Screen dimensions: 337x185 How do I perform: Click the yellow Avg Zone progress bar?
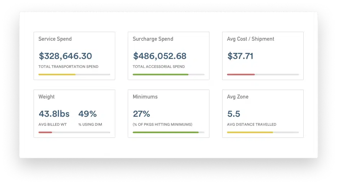250,132
